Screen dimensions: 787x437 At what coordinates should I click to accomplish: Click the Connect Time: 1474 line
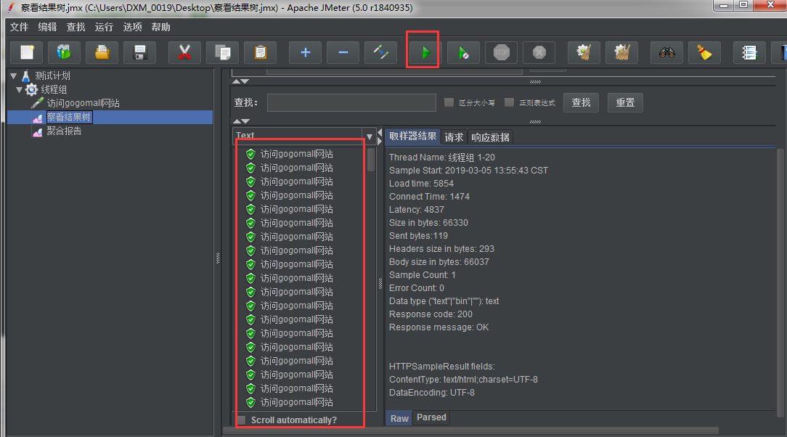[429, 197]
